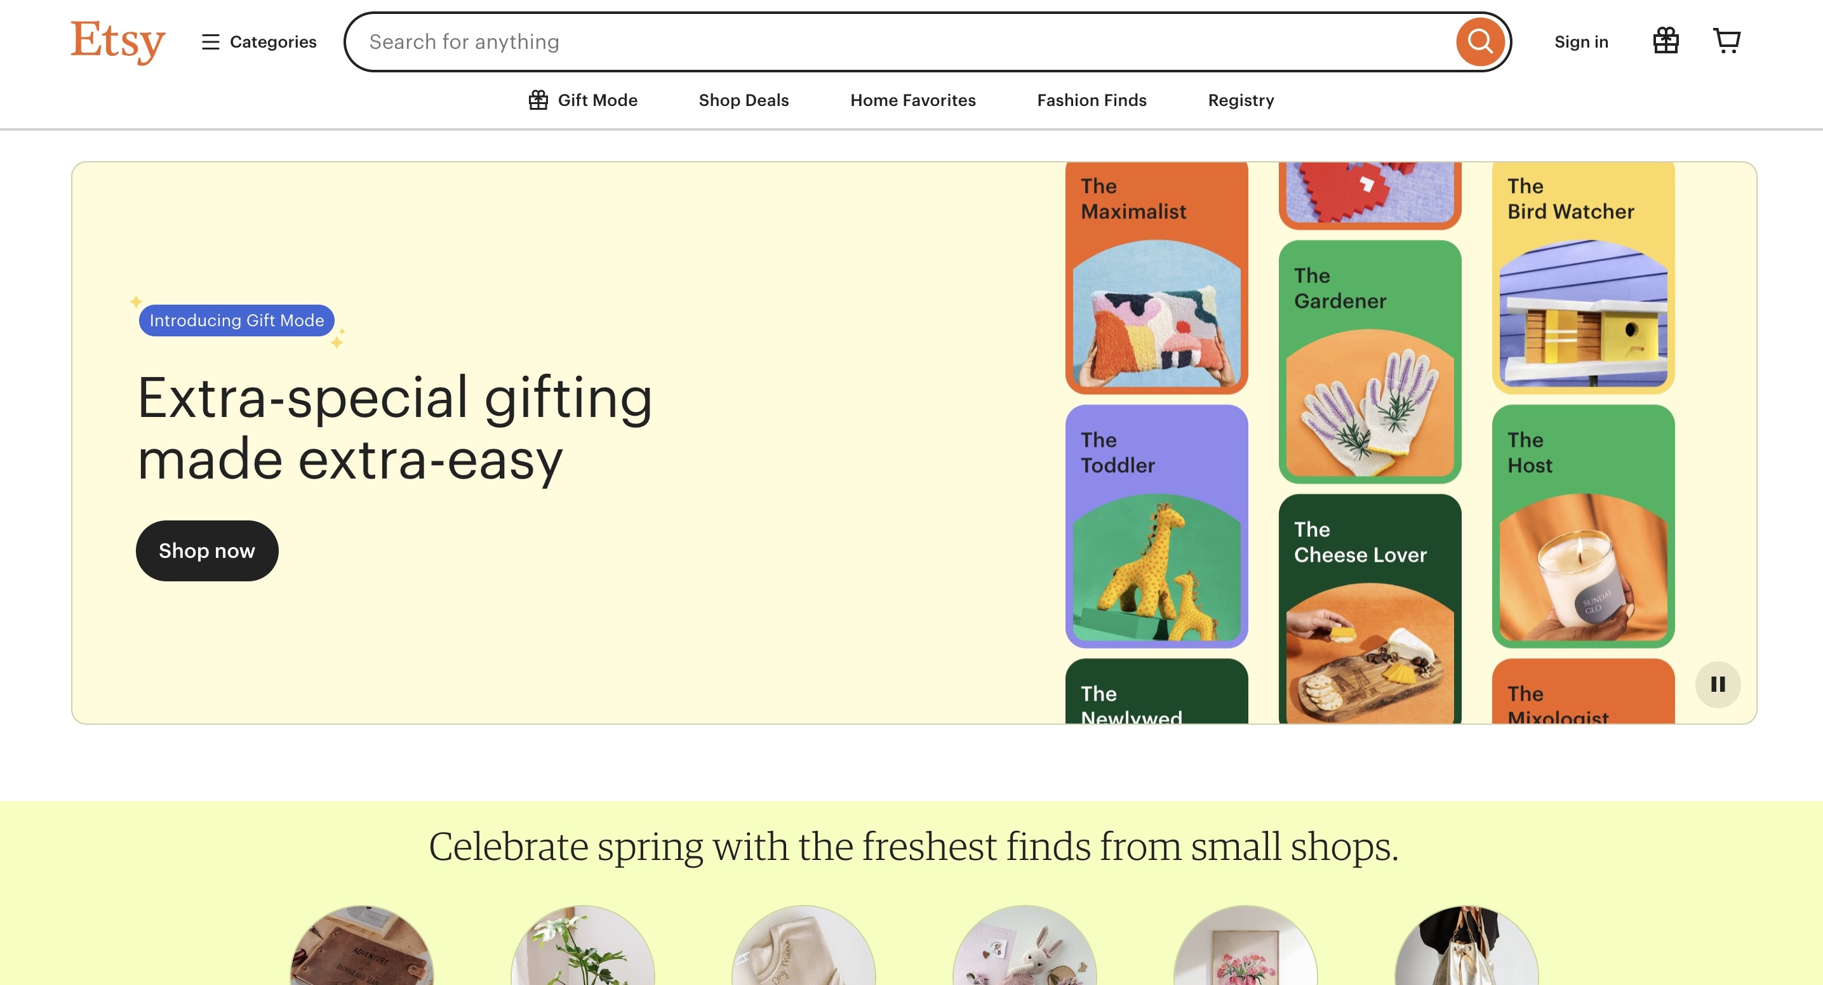Viewport: 1823px width, 985px height.
Task: Click Sign in
Action: [1581, 42]
